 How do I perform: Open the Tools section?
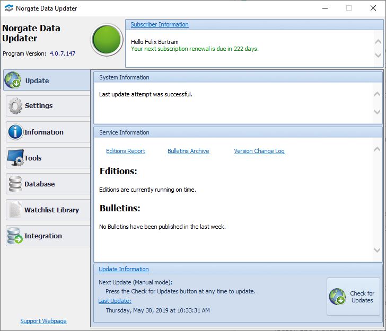48,158
